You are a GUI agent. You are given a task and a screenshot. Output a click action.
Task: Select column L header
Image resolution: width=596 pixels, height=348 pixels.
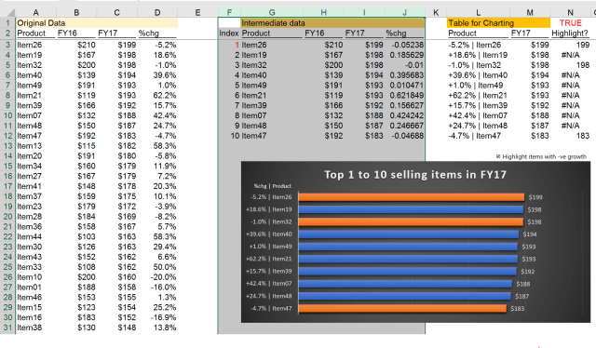click(478, 12)
